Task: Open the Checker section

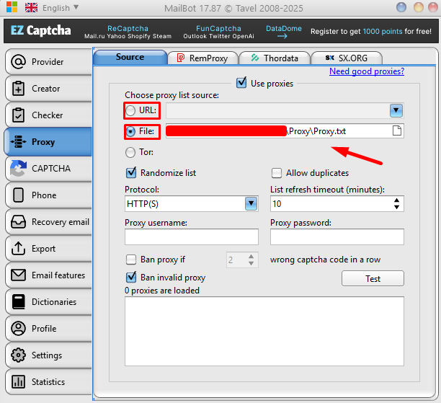Action: [48, 115]
